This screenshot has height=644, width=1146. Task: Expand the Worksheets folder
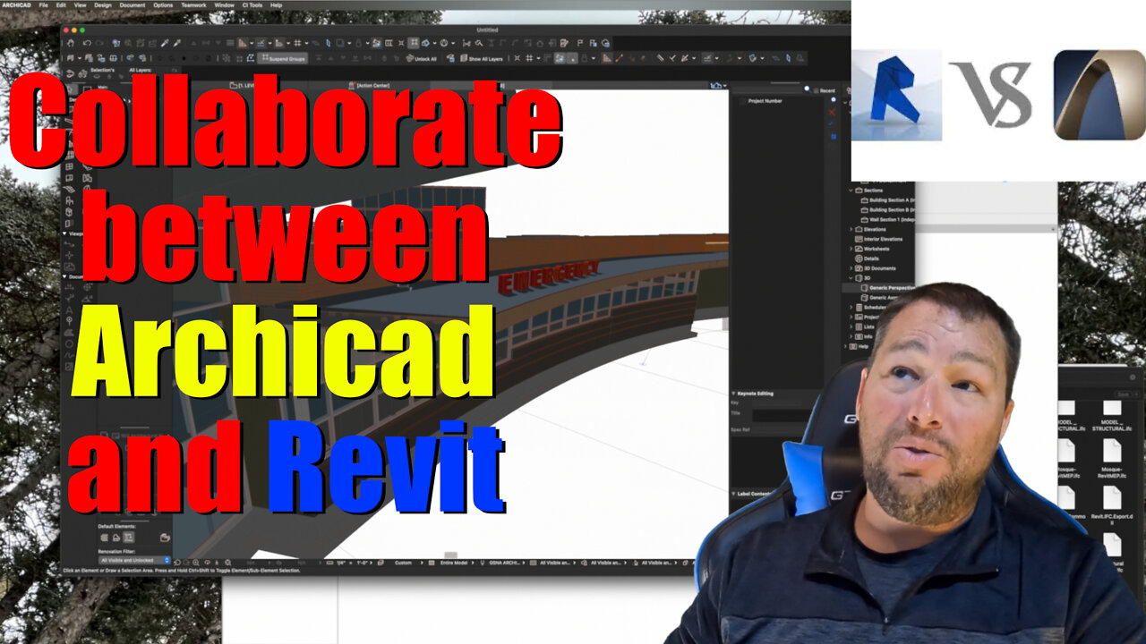[x=851, y=249]
